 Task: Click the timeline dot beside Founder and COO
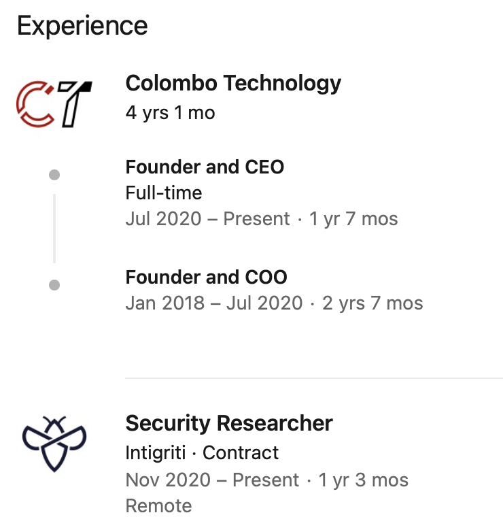click(x=54, y=285)
